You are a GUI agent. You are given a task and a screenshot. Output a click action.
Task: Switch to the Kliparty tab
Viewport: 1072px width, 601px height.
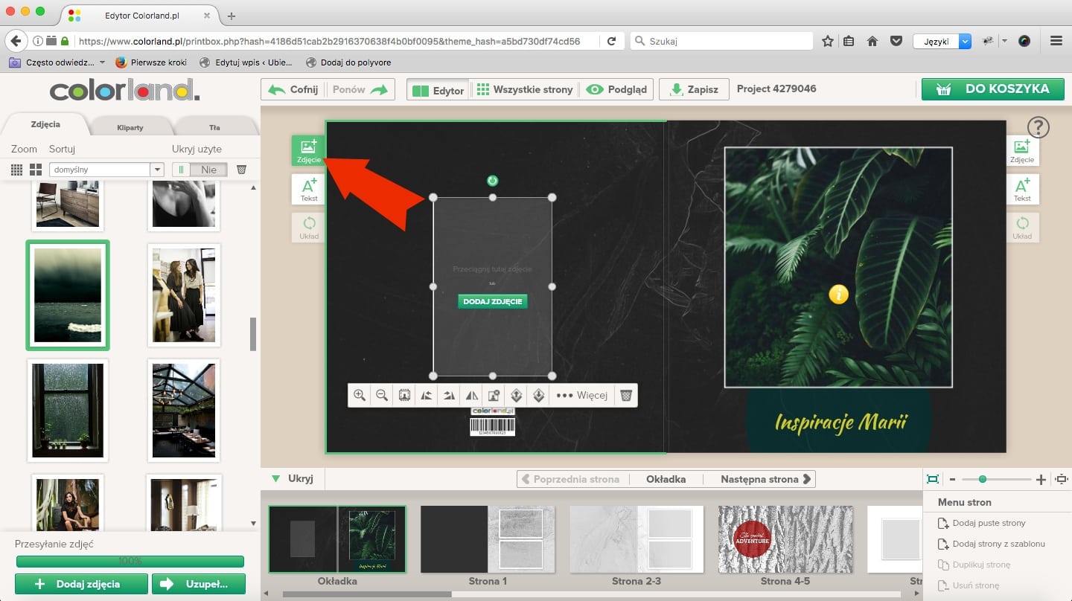(130, 127)
